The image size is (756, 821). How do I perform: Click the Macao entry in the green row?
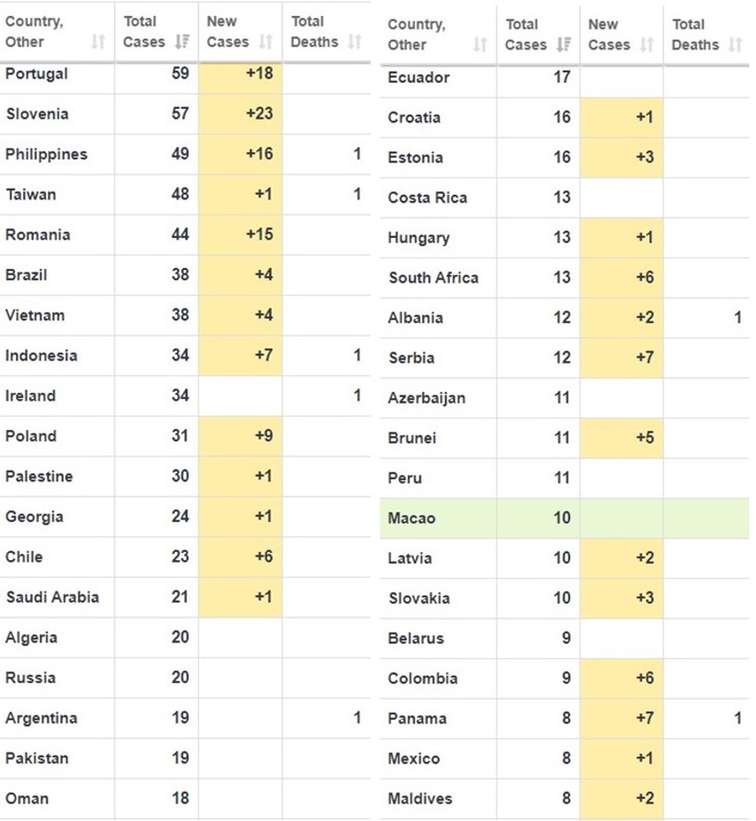point(412,517)
